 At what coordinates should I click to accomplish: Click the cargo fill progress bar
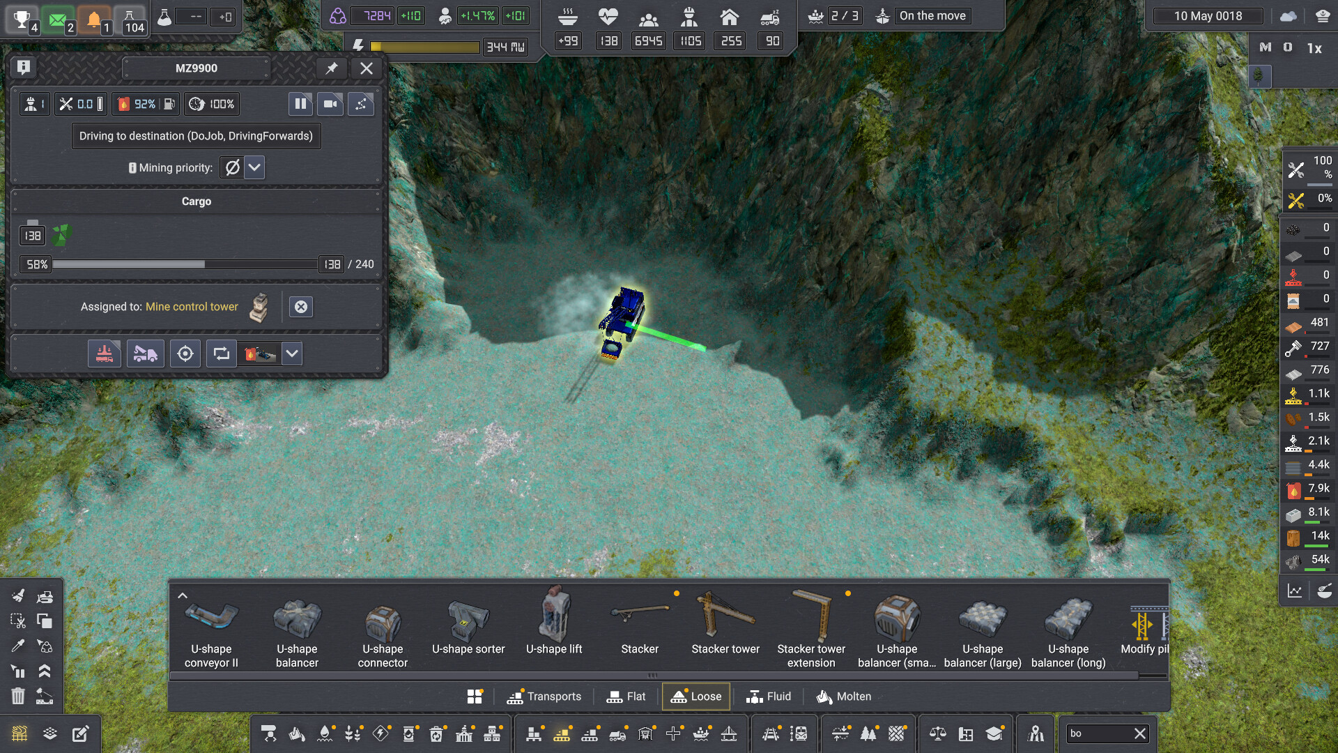point(185,264)
